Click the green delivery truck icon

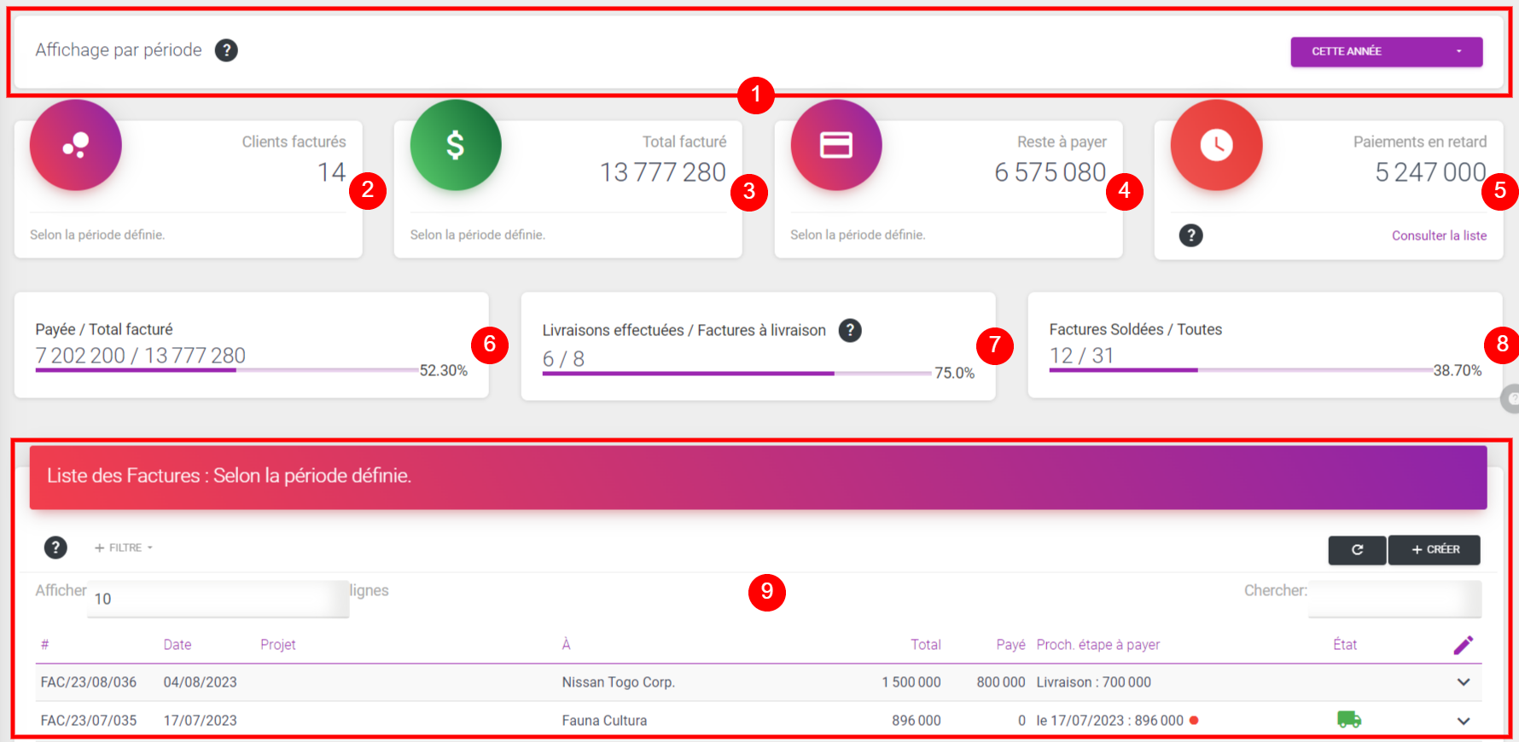point(1349,720)
